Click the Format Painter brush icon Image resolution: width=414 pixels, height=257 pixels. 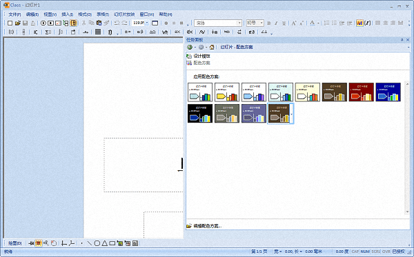click(x=106, y=23)
